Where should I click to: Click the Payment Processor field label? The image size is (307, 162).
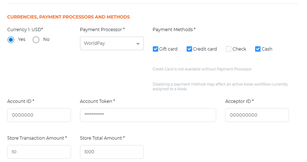coord(102,30)
